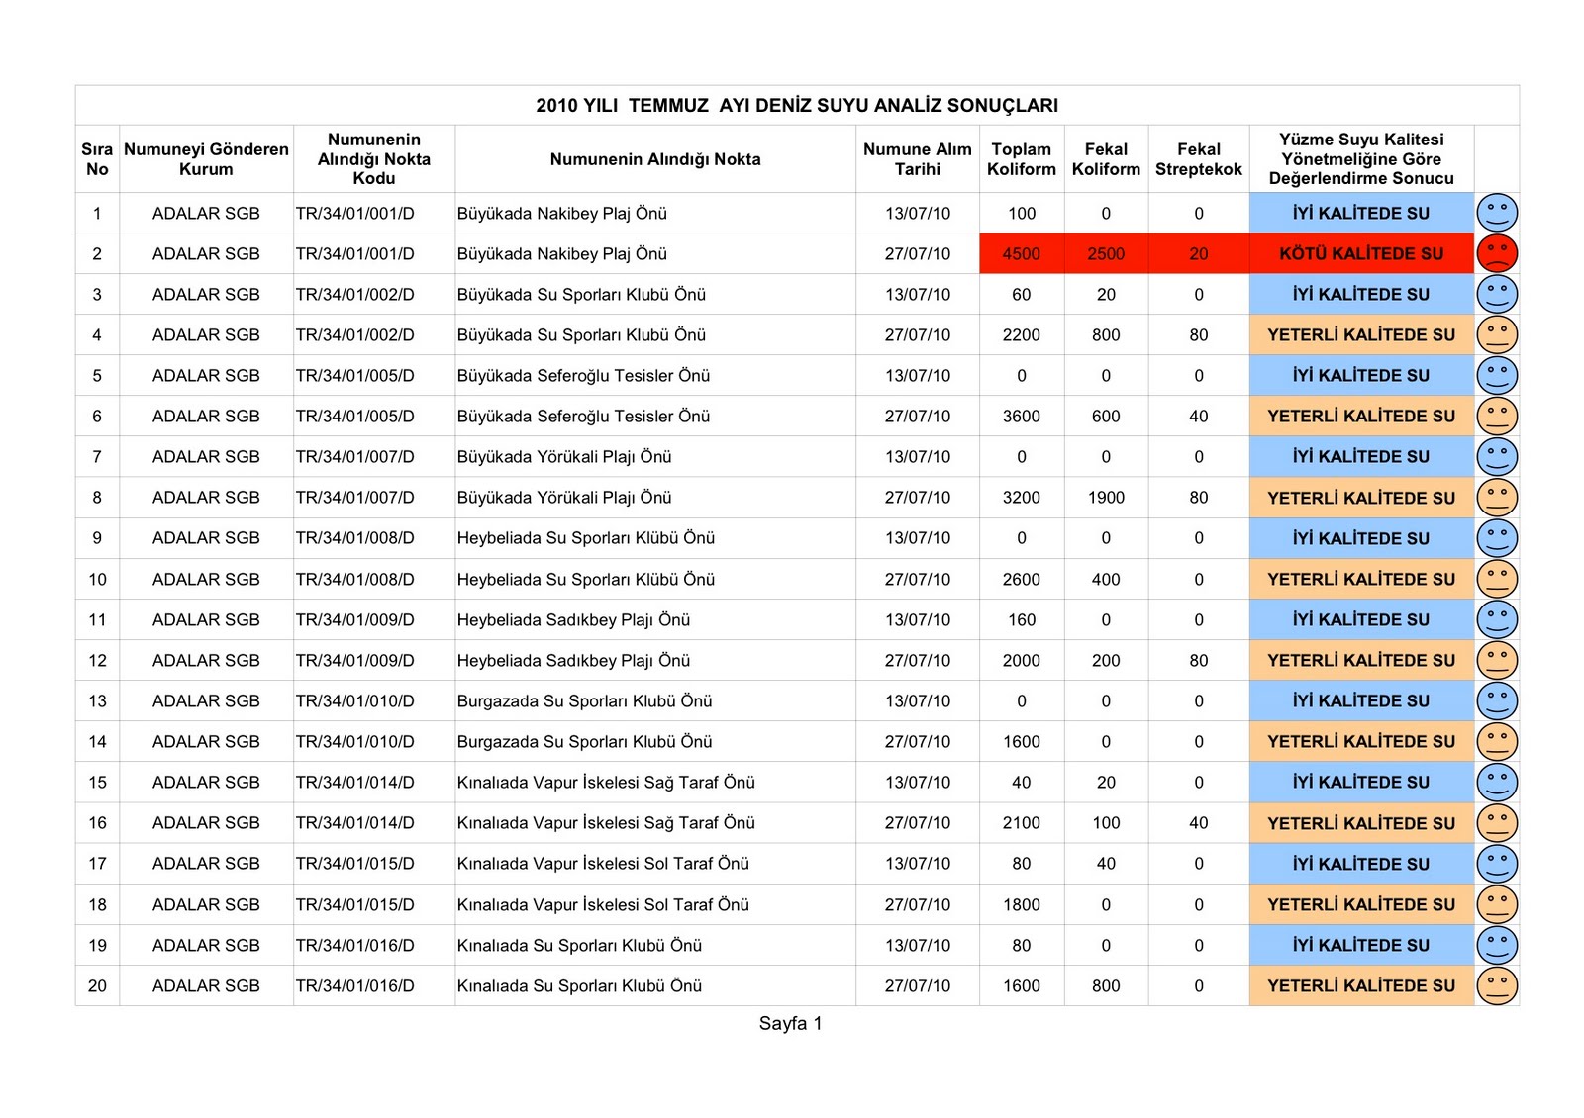Click the red sad face in row 2

tap(1496, 253)
